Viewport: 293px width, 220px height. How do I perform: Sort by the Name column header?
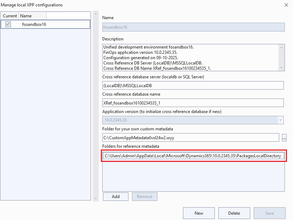[32, 16]
